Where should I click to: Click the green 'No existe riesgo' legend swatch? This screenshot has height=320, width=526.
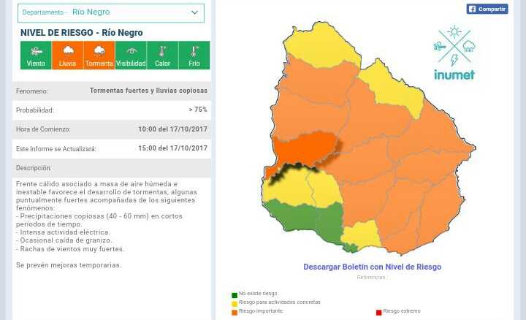point(235,295)
